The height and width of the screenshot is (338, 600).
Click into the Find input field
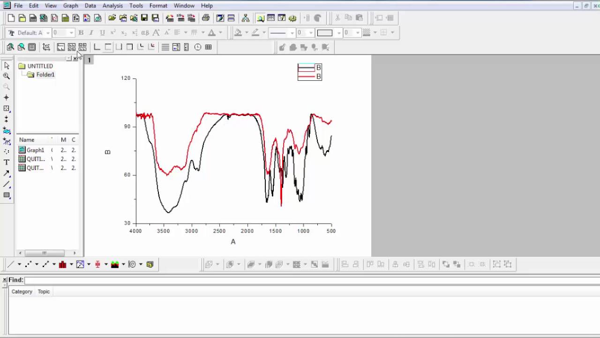point(312,280)
